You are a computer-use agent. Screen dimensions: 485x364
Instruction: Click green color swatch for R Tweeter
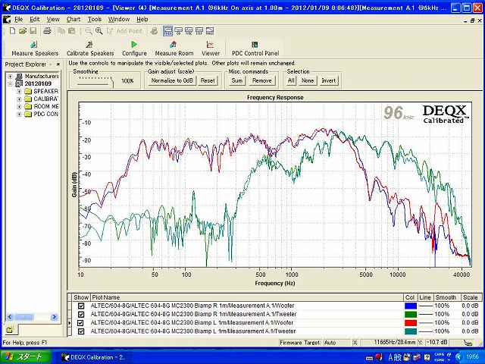(411, 314)
